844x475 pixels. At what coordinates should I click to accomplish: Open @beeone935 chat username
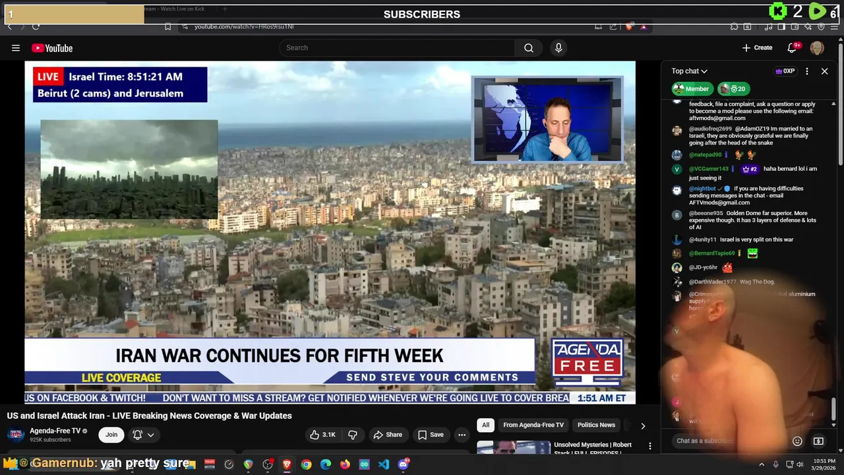pos(706,213)
